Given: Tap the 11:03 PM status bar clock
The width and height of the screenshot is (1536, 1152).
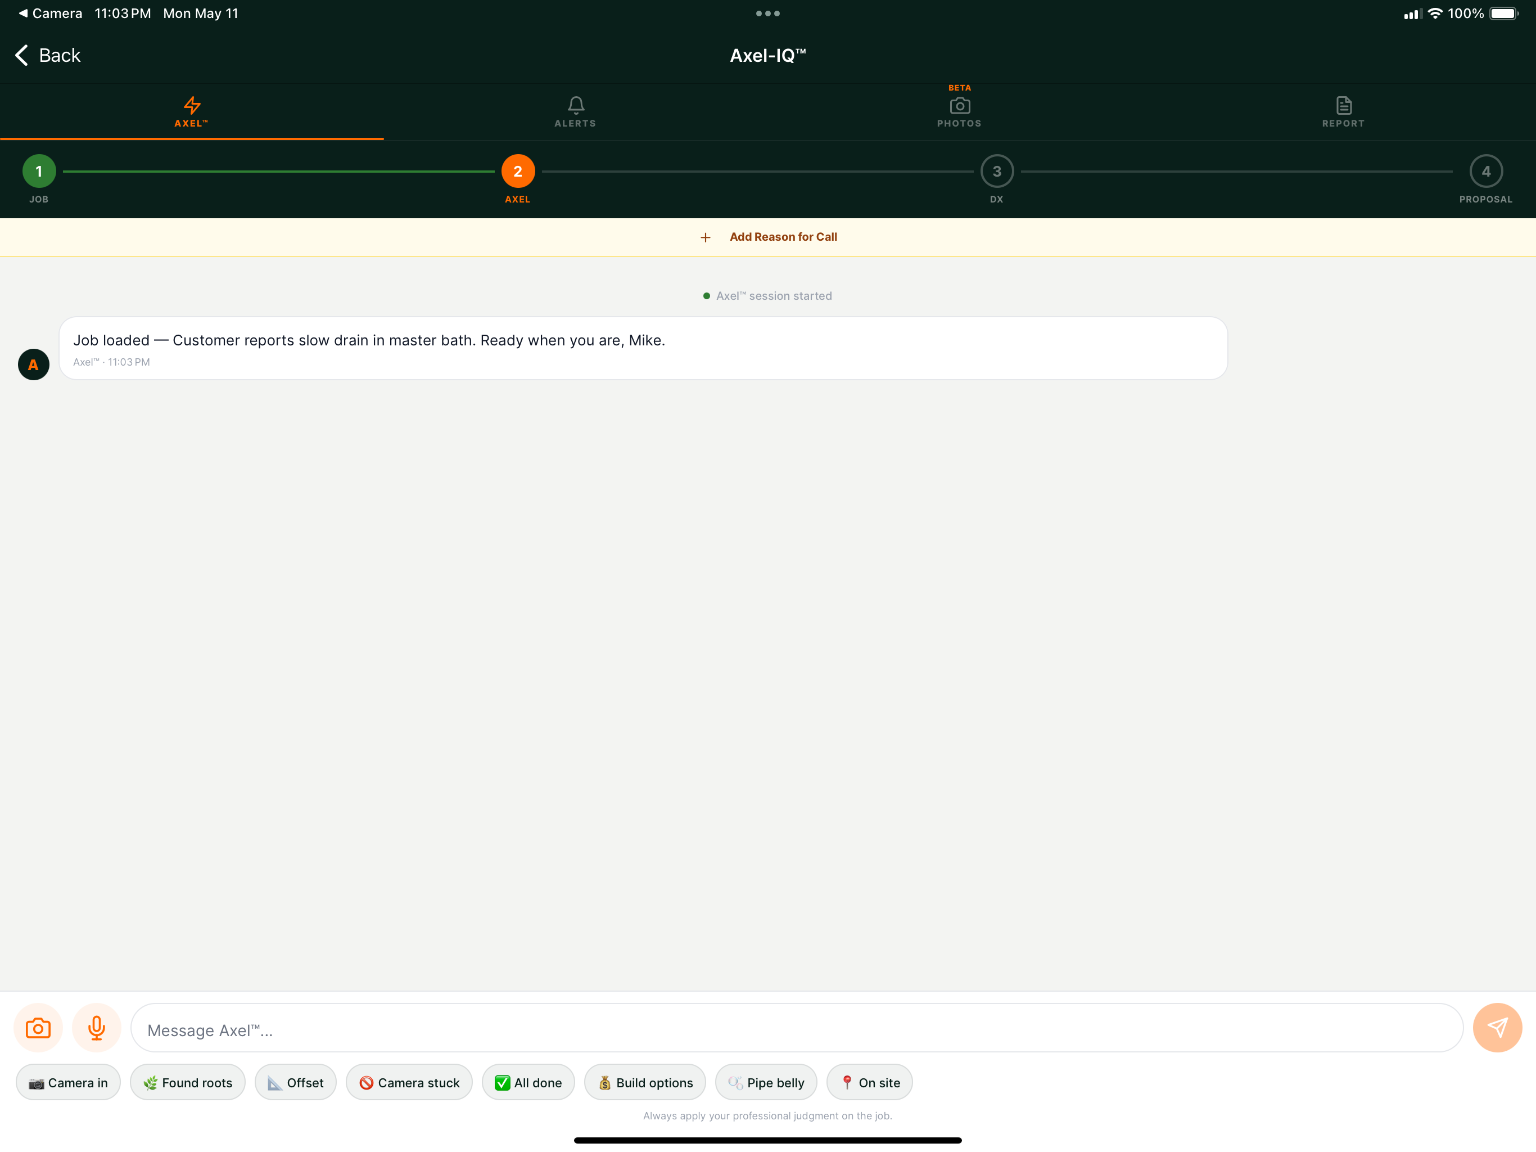Looking at the screenshot, I should click(122, 13).
